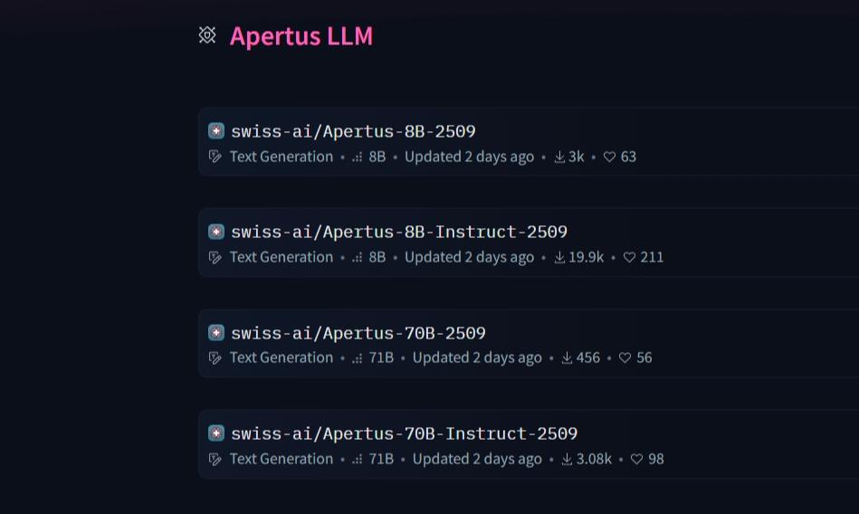This screenshot has height=514, width=859.
Task: Click the downloads icon showing 456
Action: (x=567, y=357)
